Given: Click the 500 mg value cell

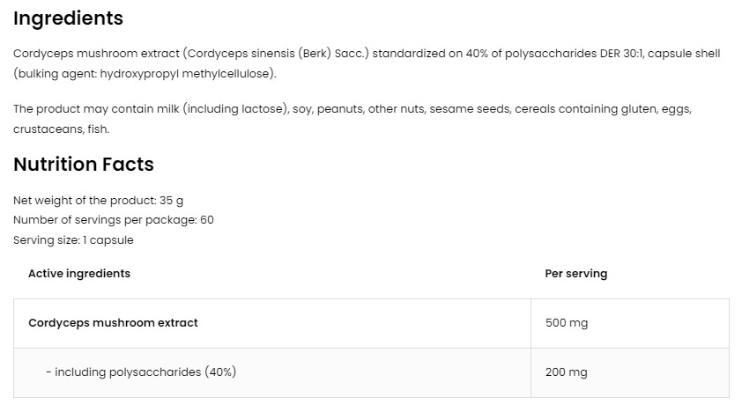Looking at the screenshot, I should (x=630, y=323).
